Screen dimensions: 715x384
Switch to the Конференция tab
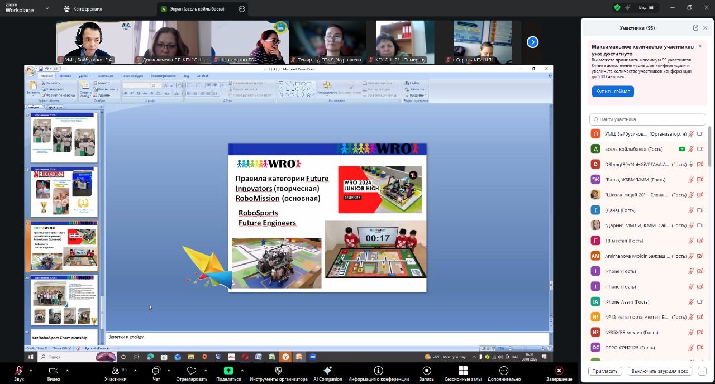pyautogui.click(x=83, y=9)
